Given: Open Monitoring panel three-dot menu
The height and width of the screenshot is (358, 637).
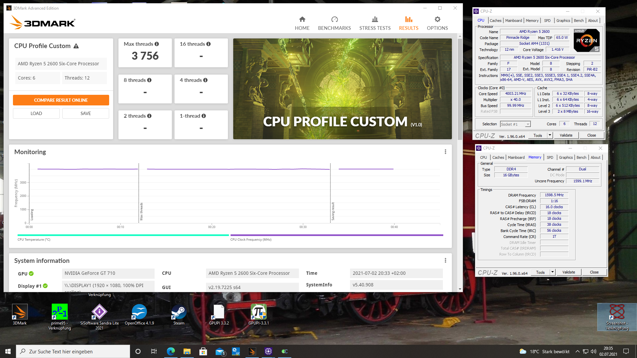Looking at the screenshot, I should click(445, 152).
